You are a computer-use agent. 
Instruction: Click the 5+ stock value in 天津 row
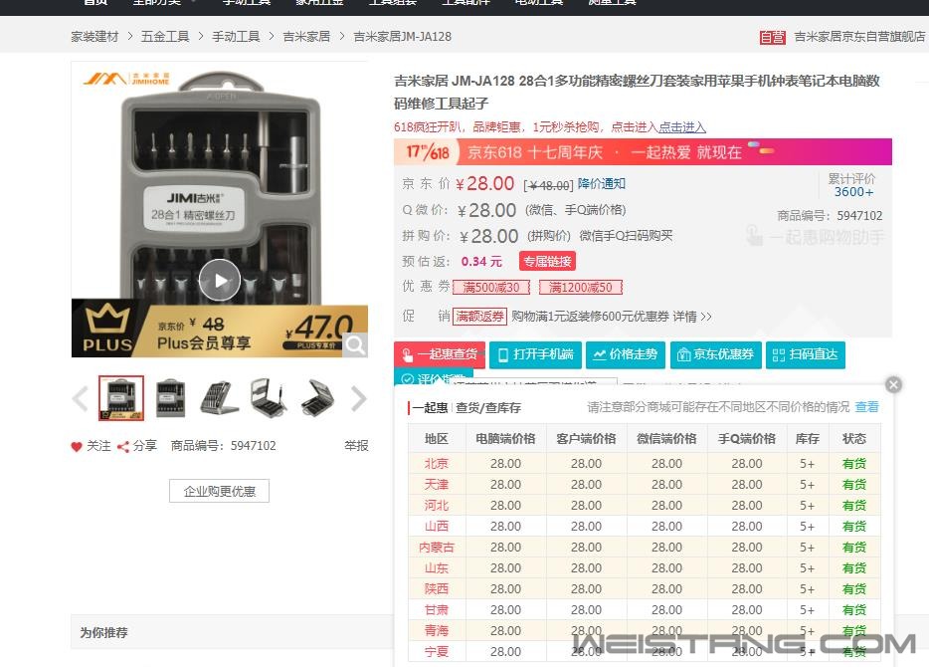tap(807, 485)
